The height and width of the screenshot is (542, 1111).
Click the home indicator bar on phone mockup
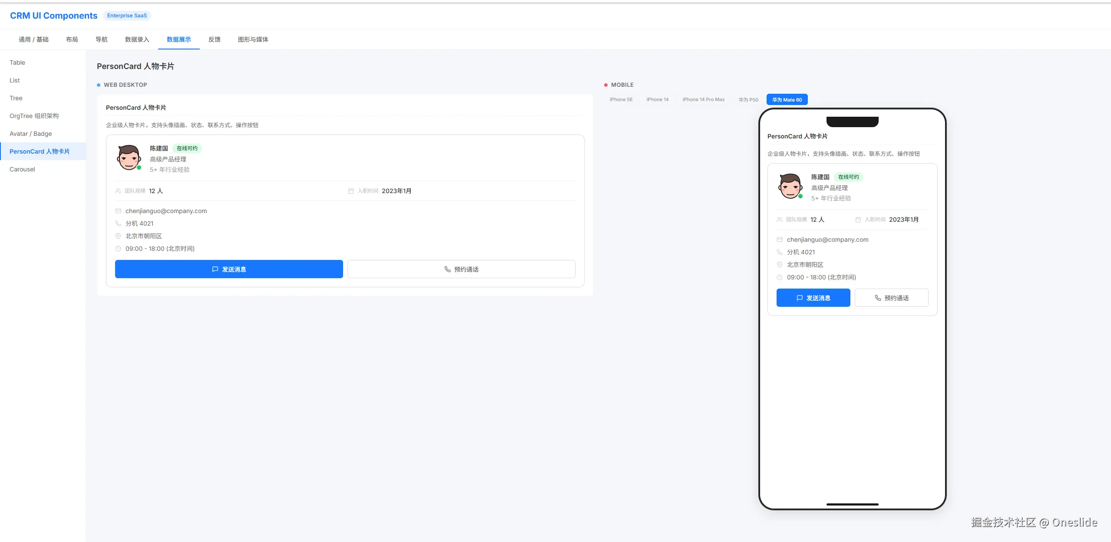pos(853,504)
